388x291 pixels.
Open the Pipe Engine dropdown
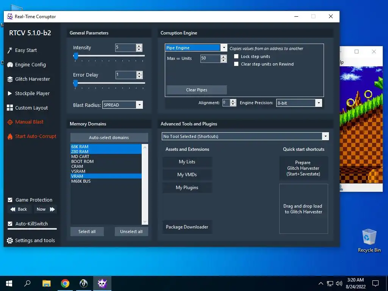[224, 48]
